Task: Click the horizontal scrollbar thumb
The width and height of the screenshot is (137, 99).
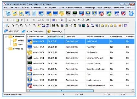Action: (61, 91)
